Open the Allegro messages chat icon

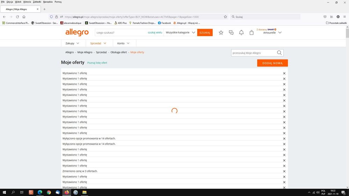(231, 33)
